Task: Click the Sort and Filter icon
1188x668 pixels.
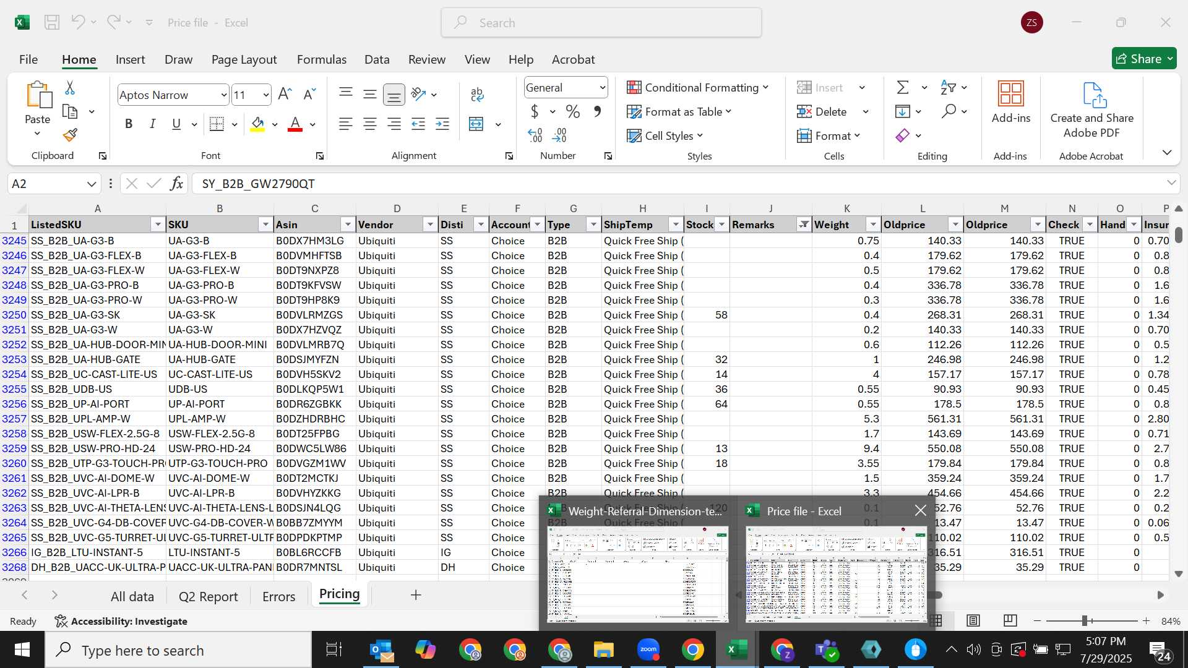Action: (947, 87)
